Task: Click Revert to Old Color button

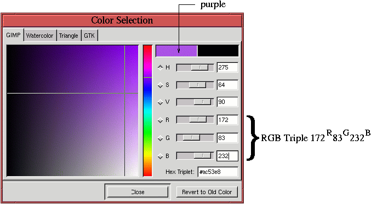Action: (x=207, y=192)
